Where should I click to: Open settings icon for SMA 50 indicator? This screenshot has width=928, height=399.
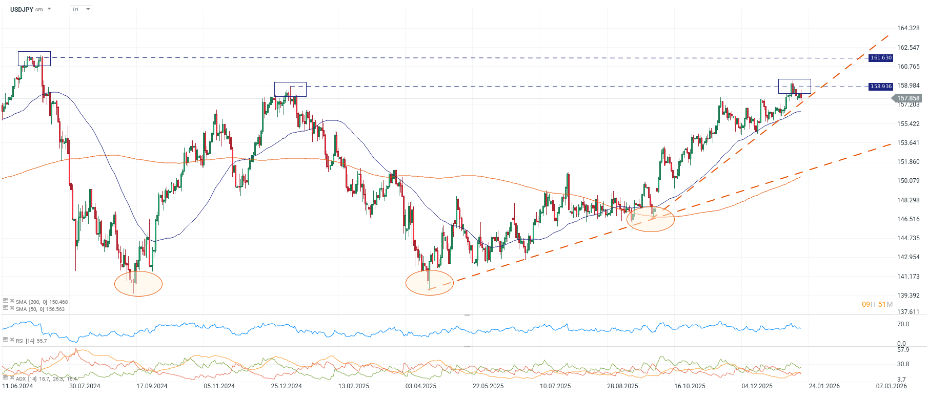coord(6,308)
